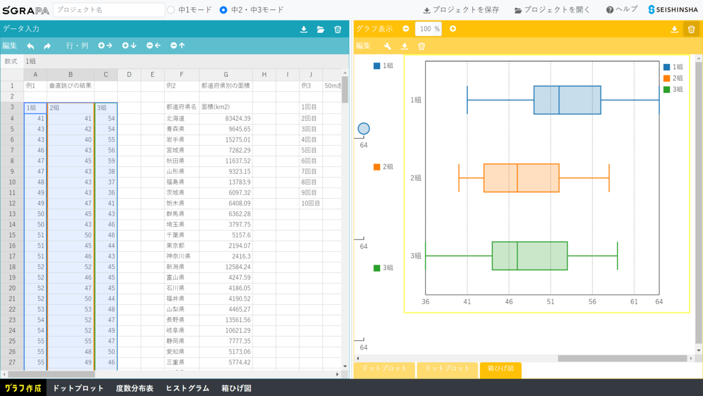Click cell containing 垂直跳びの結果
This screenshot has height=396, width=703.
coord(70,86)
